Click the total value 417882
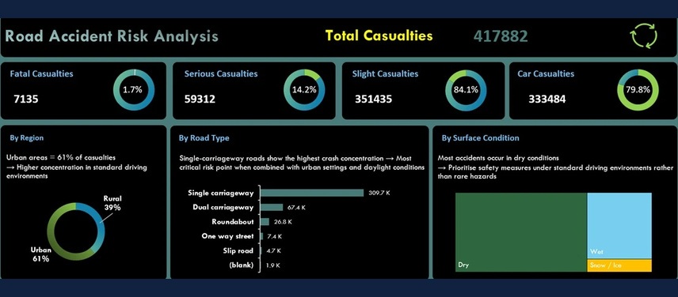The width and height of the screenshot is (678, 297). click(x=501, y=36)
